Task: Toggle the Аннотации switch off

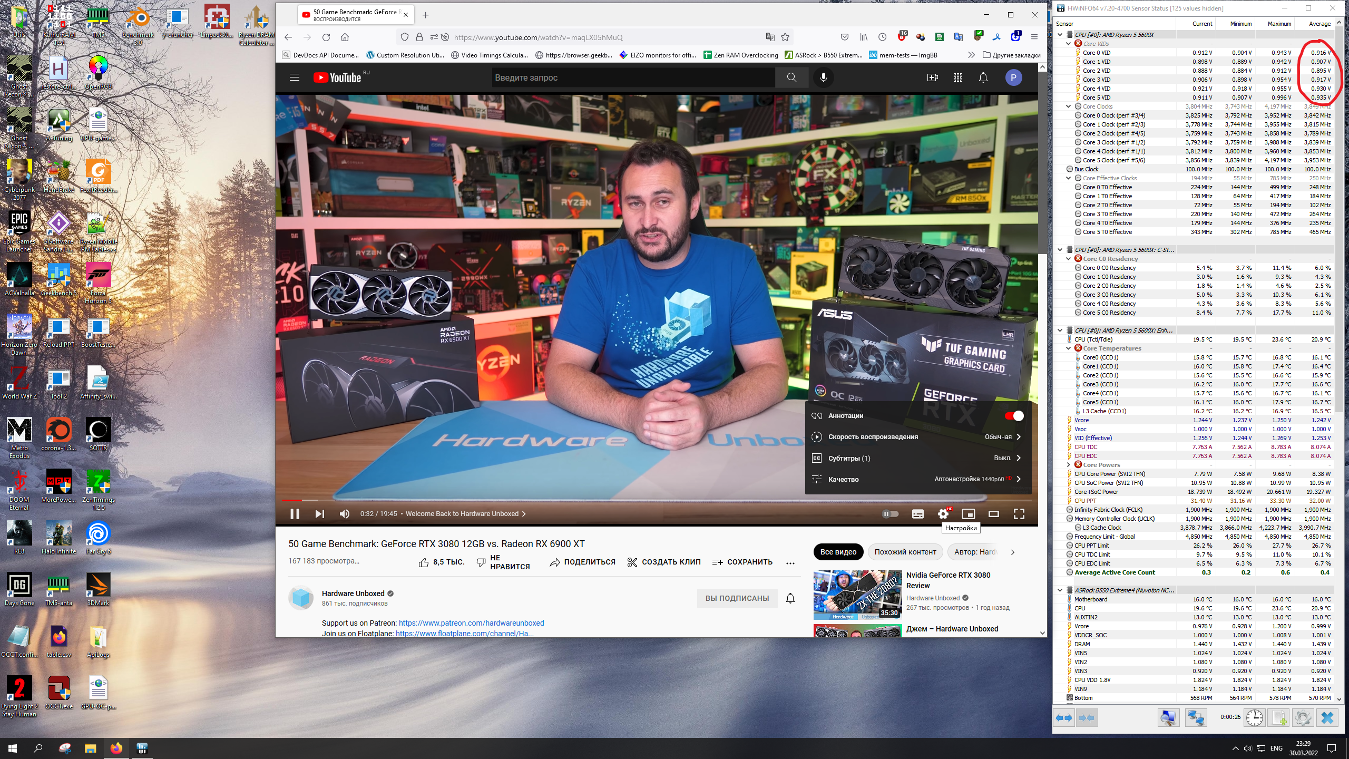Action: click(x=1014, y=416)
